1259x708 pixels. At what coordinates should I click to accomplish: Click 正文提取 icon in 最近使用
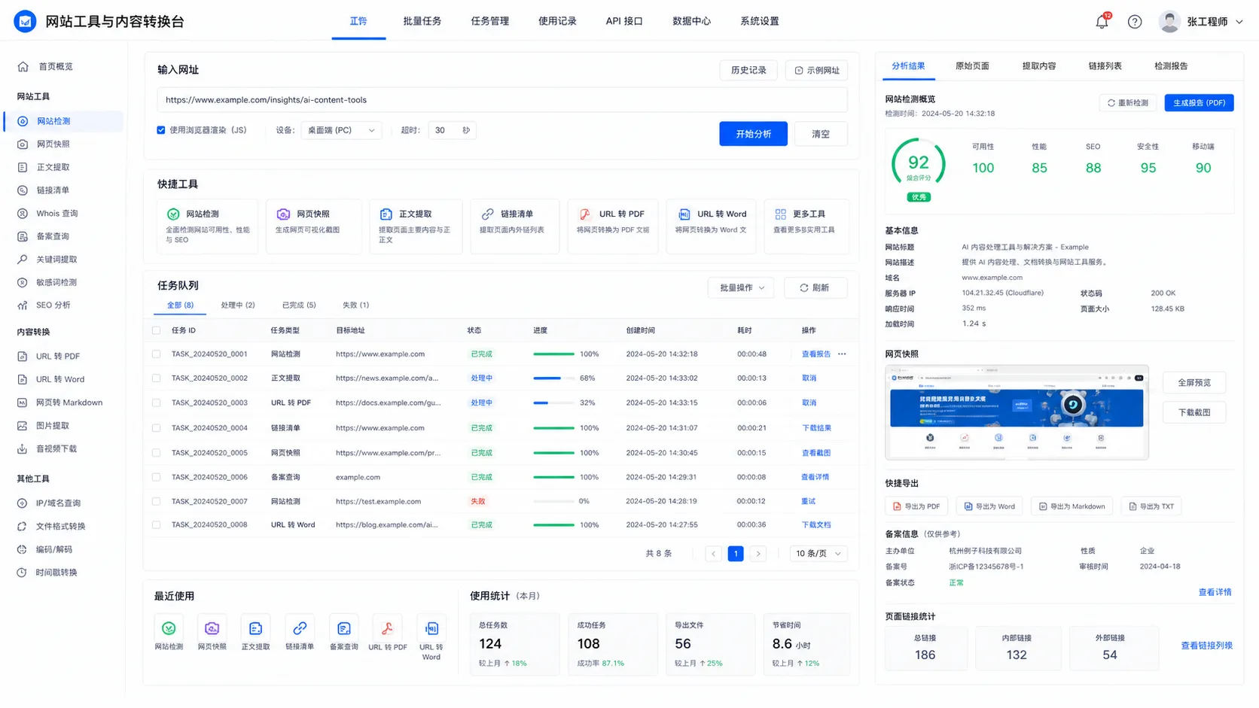click(256, 628)
